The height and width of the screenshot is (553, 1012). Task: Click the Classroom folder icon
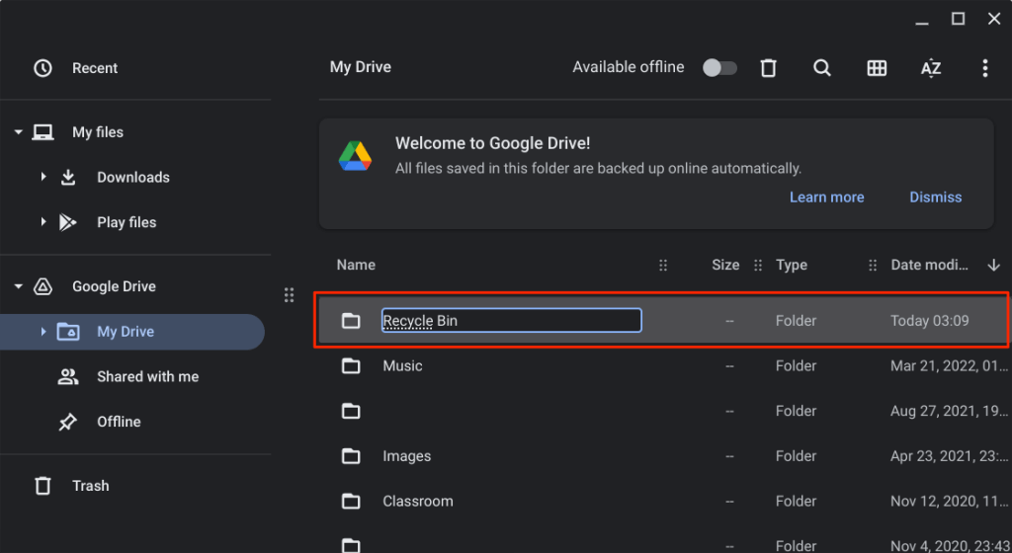tap(351, 502)
